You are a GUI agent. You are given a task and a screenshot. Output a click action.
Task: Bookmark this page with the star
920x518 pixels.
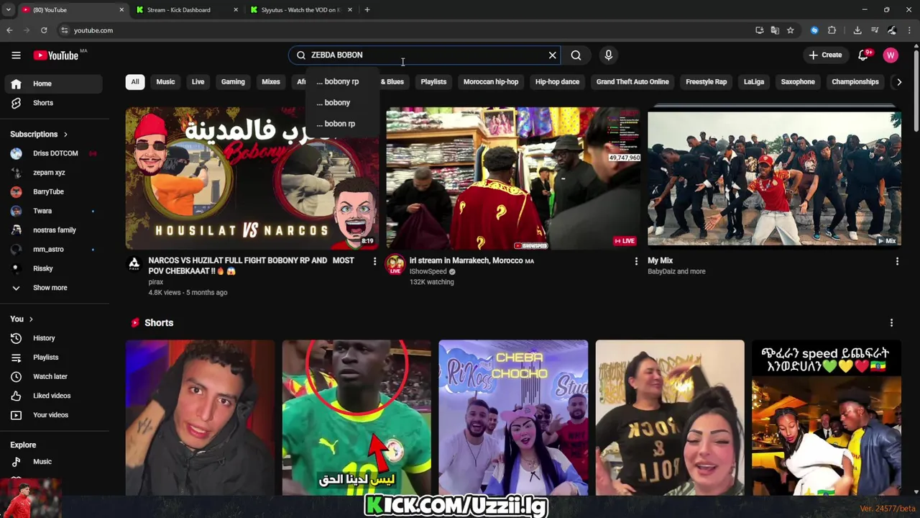791,30
